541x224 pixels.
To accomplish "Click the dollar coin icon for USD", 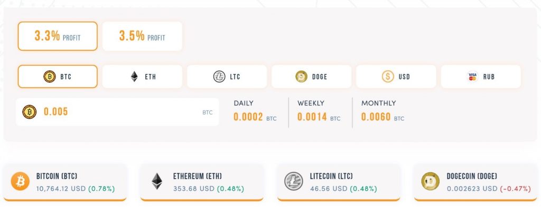I will pos(388,76).
